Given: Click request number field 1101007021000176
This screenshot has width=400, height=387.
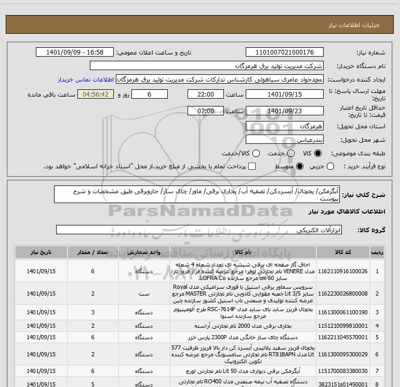Looking at the screenshot, I should pos(285,52).
